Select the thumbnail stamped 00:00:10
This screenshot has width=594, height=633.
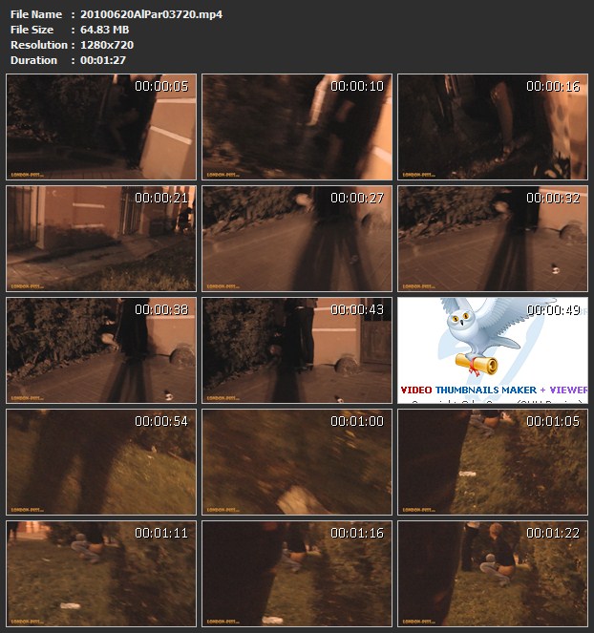click(297, 127)
